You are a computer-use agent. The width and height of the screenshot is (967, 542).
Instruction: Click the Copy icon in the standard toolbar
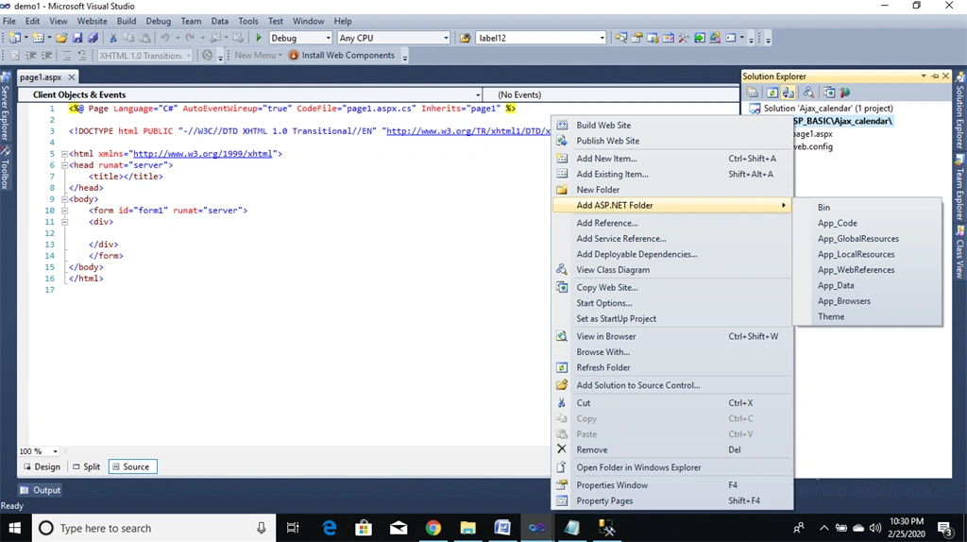(128, 38)
